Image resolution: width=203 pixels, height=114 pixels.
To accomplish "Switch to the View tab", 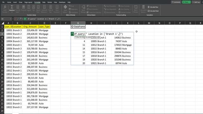I will click(56, 2).
